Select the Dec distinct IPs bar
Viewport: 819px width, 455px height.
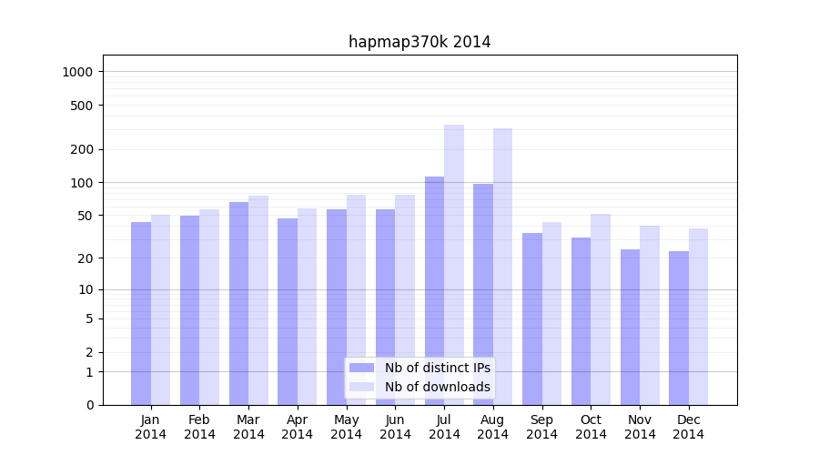(679, 328)
